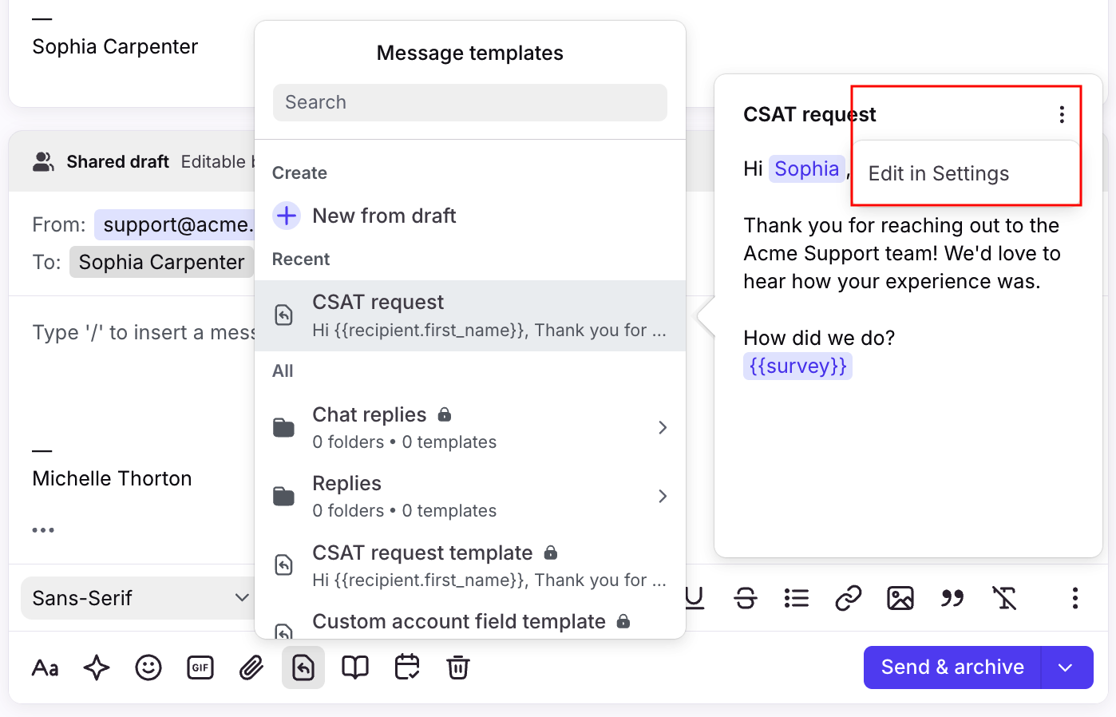Image resolution: width=1116 pixels, height=717 pixels.
Task: Insert a GIF using the GIF icon
Action: coord(200,667)
